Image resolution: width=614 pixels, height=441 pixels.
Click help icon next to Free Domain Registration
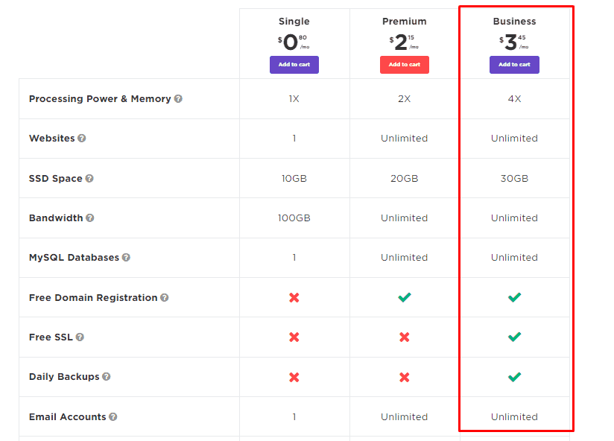click(165, 298)
